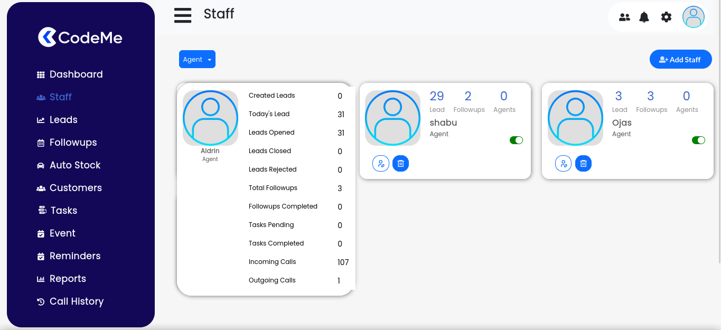Click the Add Staff button

tap(681, 59)
